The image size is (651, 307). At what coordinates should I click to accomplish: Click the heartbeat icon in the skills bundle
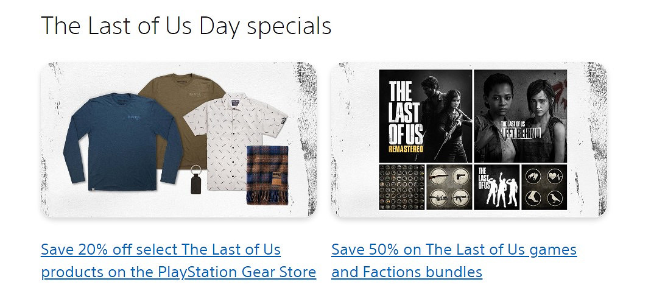[x=555, y=177]
